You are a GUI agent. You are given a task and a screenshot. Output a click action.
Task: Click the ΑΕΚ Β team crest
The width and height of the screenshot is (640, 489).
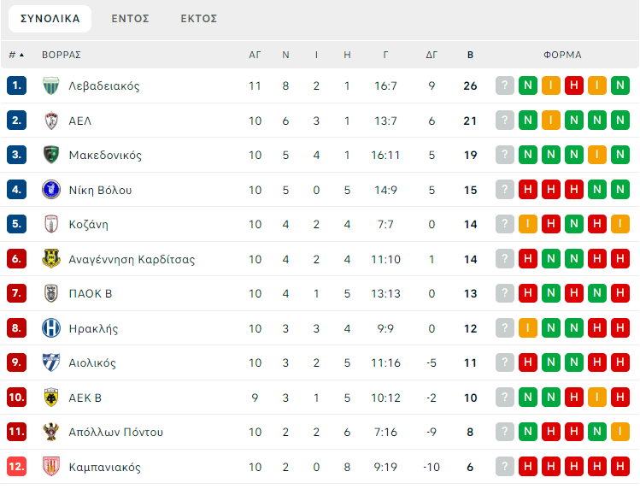pos(51,398)
